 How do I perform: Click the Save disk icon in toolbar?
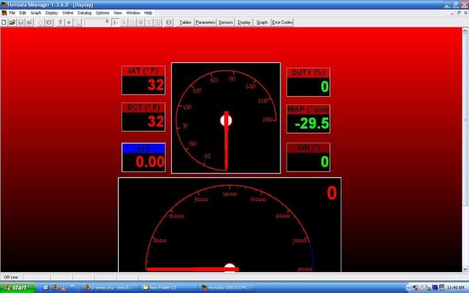click(21, 22)
